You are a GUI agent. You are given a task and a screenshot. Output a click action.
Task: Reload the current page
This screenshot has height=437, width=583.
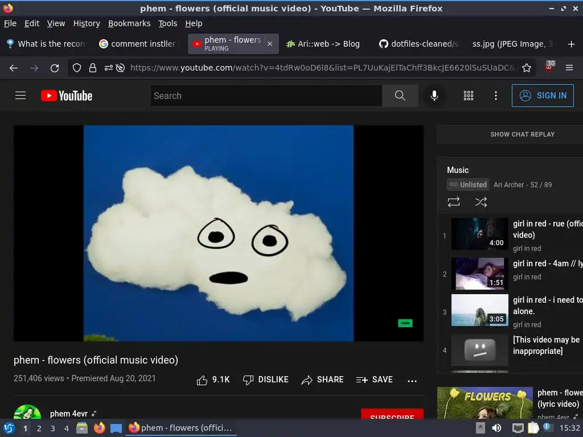[55, 68]
